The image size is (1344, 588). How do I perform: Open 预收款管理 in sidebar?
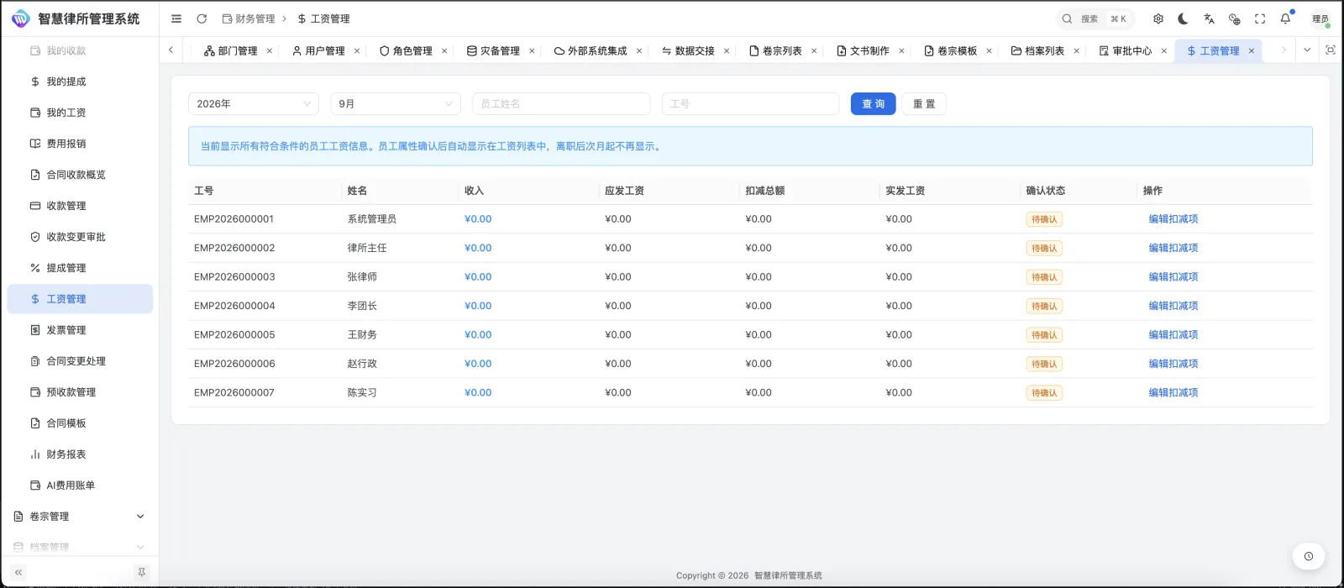[80, 392]
